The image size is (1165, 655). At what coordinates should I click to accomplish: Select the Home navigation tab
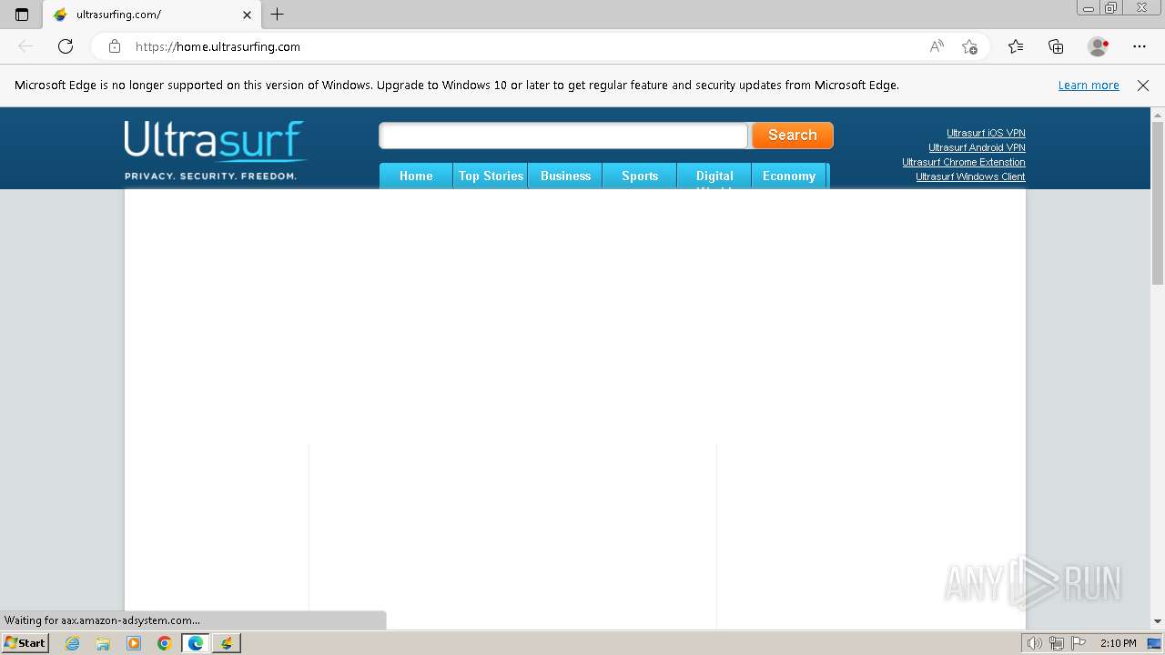[x=416, y=176]
